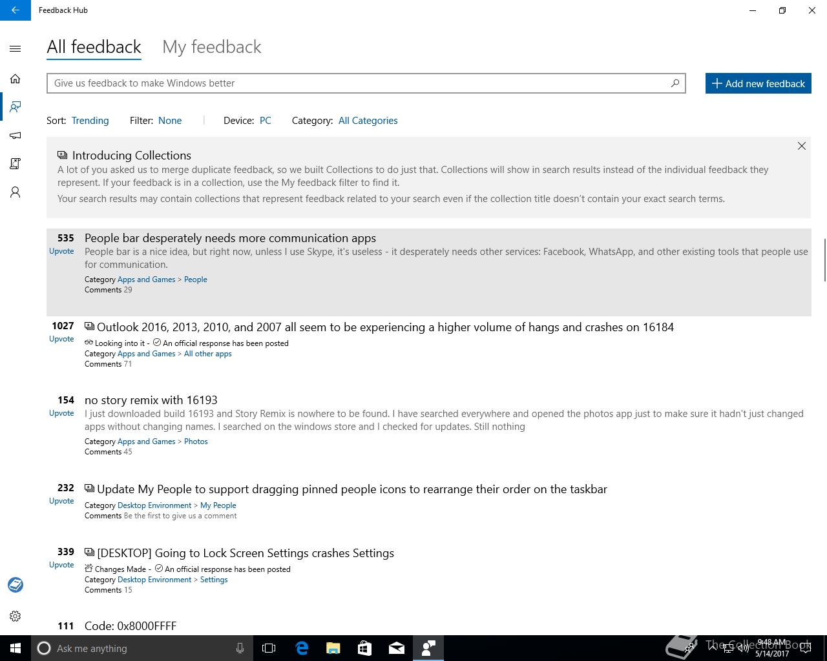Open the hamburger navigation menu
Image resolution: width=827 pixels, height=661 pixels.
coord(16,48)
